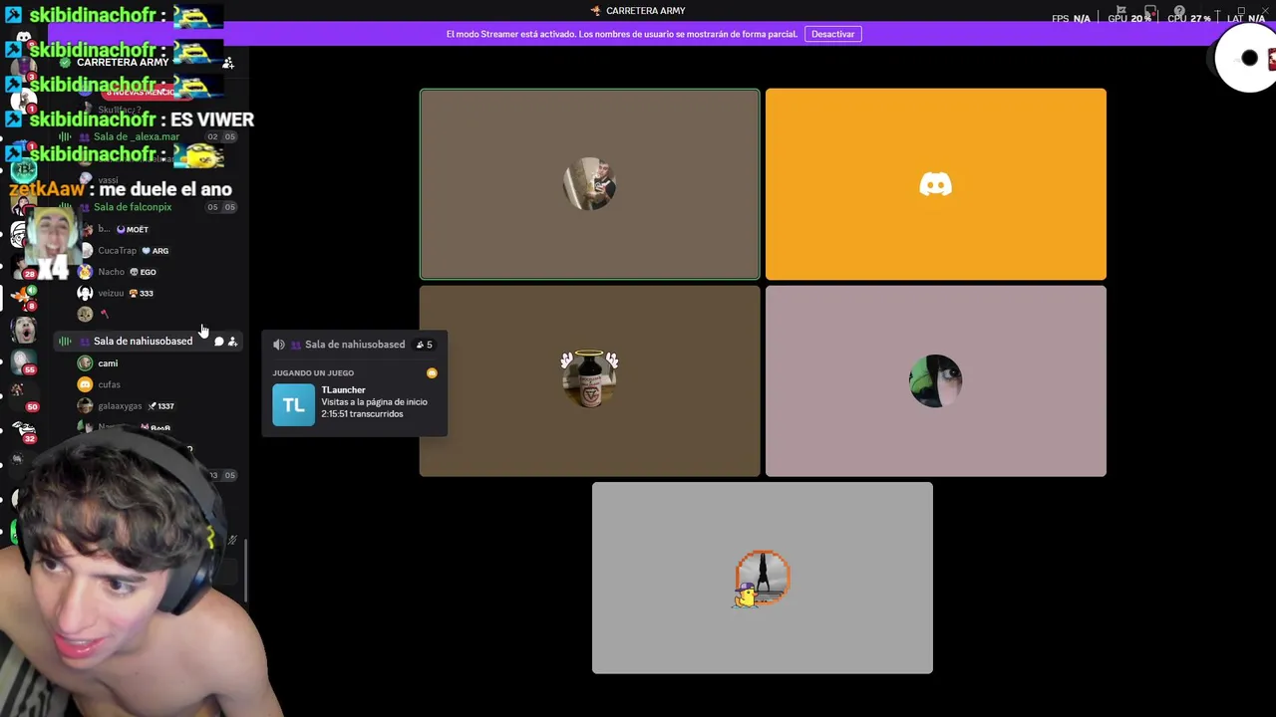
Task: Open server icon with 32 badge
Action: click(24, 432)
